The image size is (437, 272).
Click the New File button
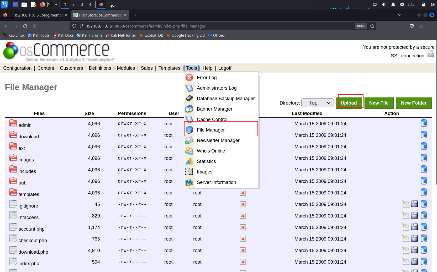[x=379, y=103]
